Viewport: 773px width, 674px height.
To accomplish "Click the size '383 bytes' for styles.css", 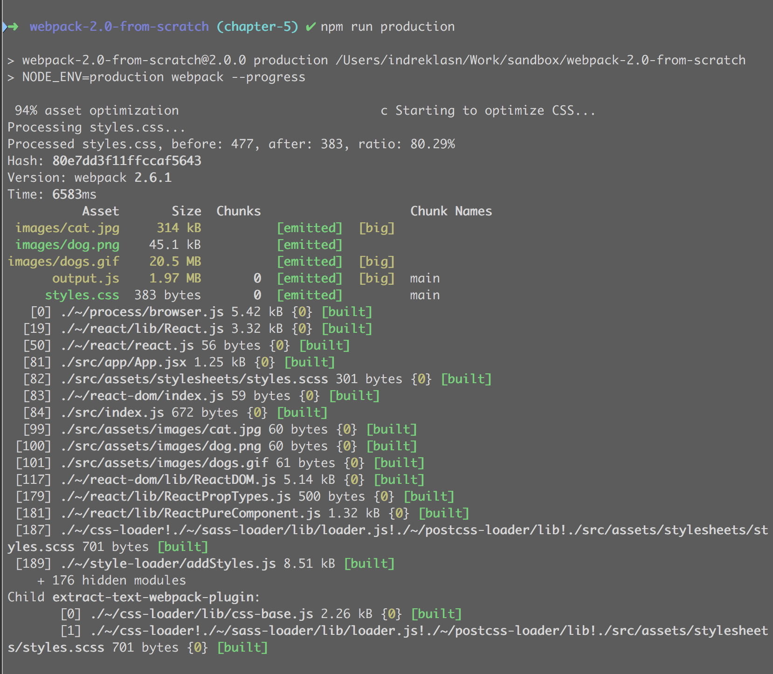I will click(x=168, y=295).
